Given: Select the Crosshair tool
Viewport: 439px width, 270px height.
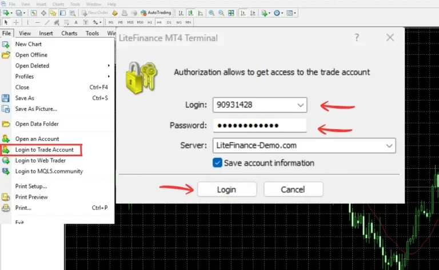Looking at the screenshot, I should coord(16,22).
